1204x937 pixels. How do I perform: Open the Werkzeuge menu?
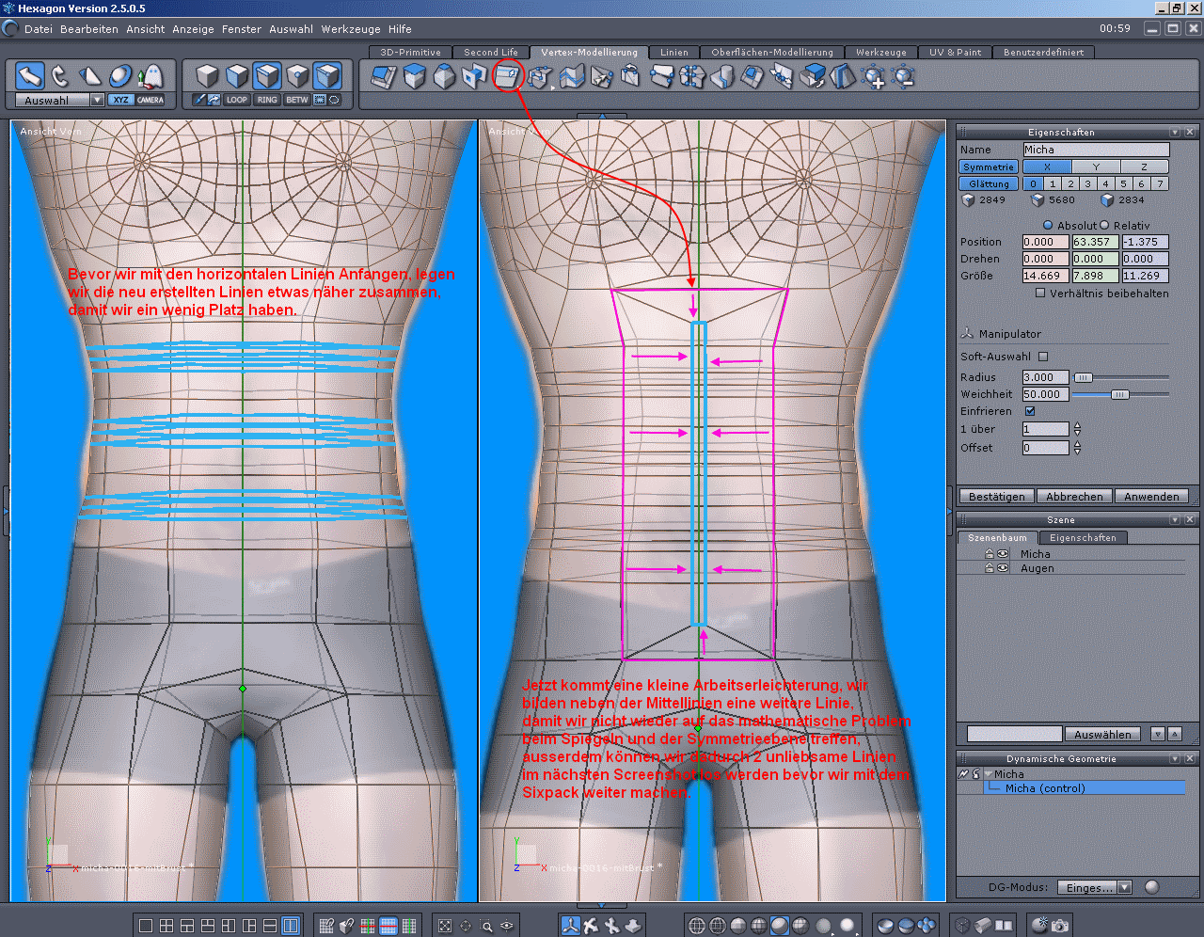(350, 29)
